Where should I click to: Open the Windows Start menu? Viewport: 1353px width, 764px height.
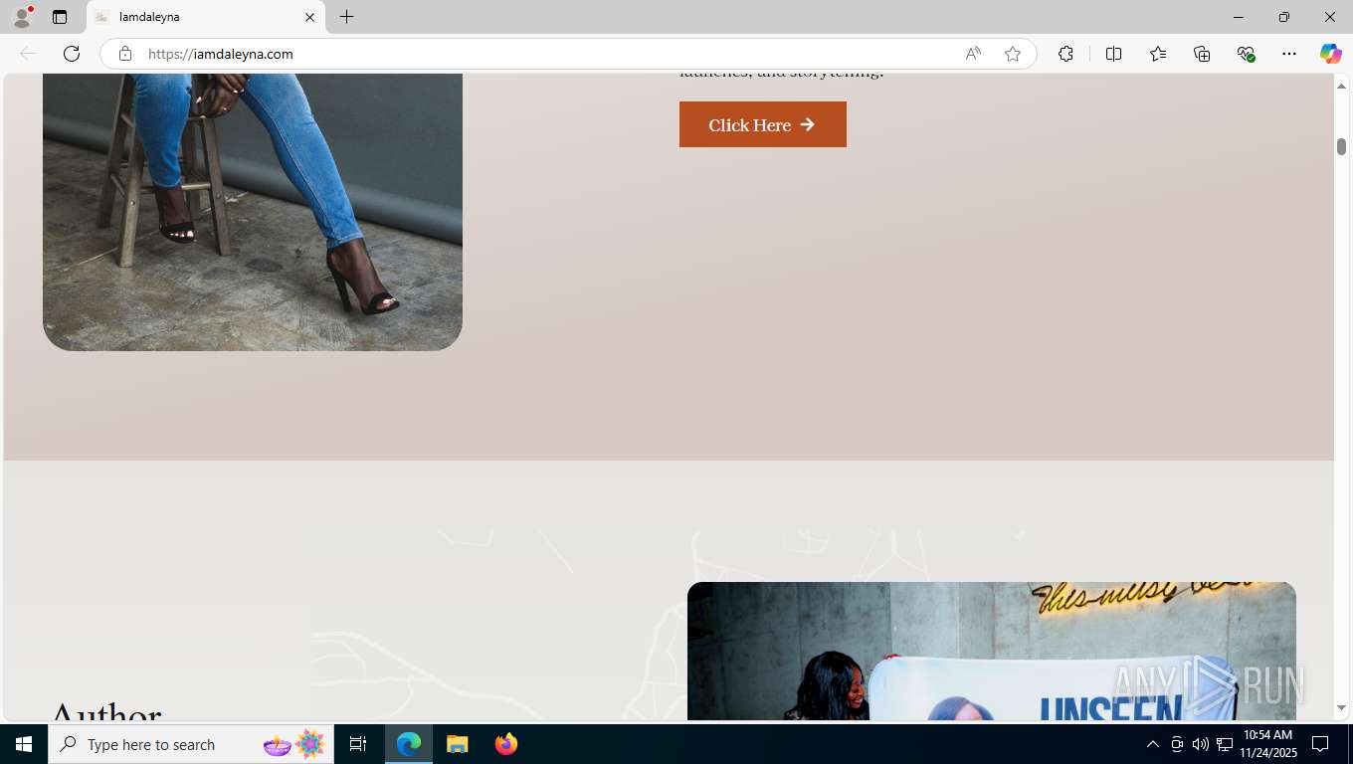point(24,744)
